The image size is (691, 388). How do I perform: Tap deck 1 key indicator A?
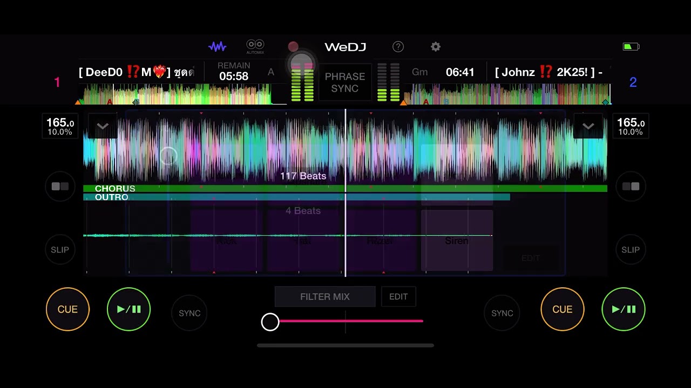pos(271,72)
